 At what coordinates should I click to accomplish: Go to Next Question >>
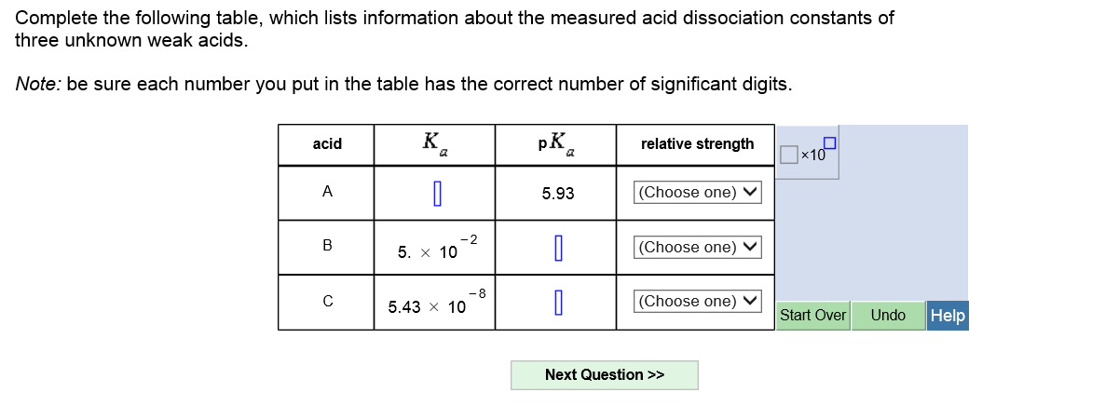point(604,374)
